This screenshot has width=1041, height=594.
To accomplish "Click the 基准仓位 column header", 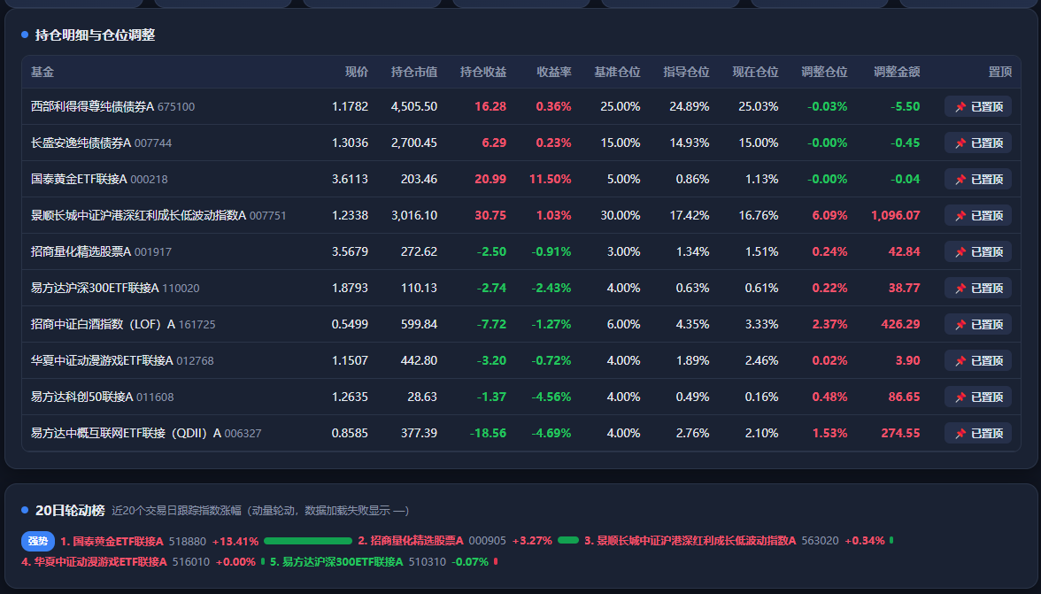I will pos(618,72).
